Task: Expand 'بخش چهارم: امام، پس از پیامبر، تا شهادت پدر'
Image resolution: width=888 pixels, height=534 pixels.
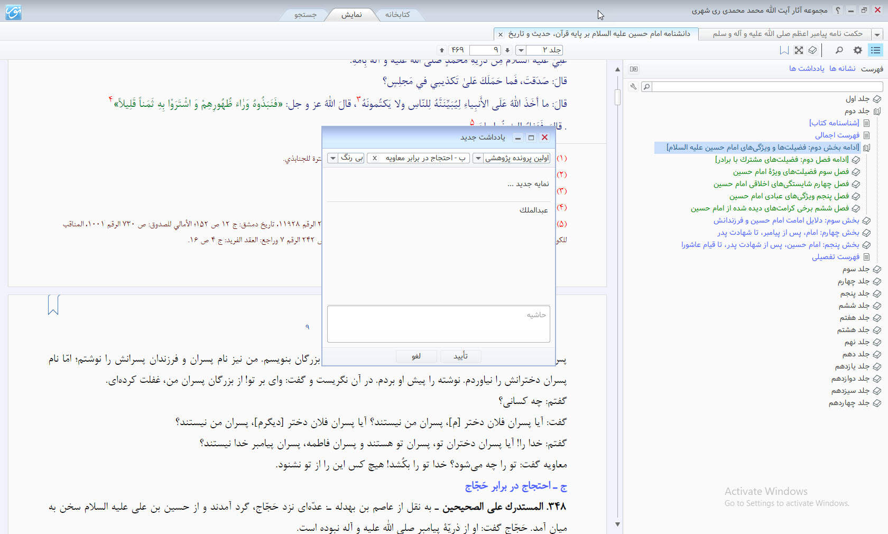Action: [x=866, y=233]
